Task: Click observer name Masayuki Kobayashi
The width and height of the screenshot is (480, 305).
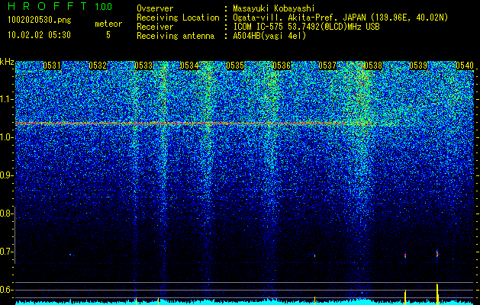Action: click(x=274, y=8)
